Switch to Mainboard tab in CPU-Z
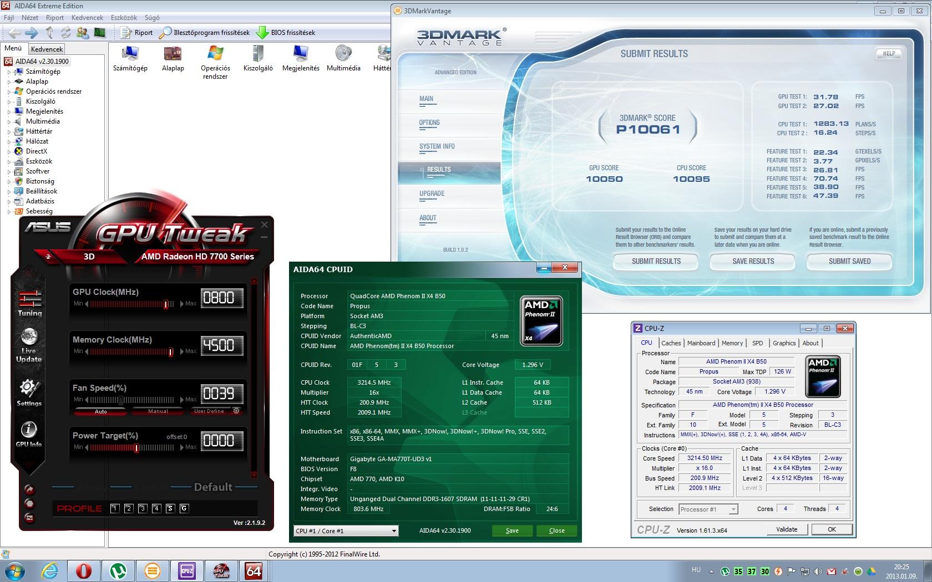 click(701, 343)
